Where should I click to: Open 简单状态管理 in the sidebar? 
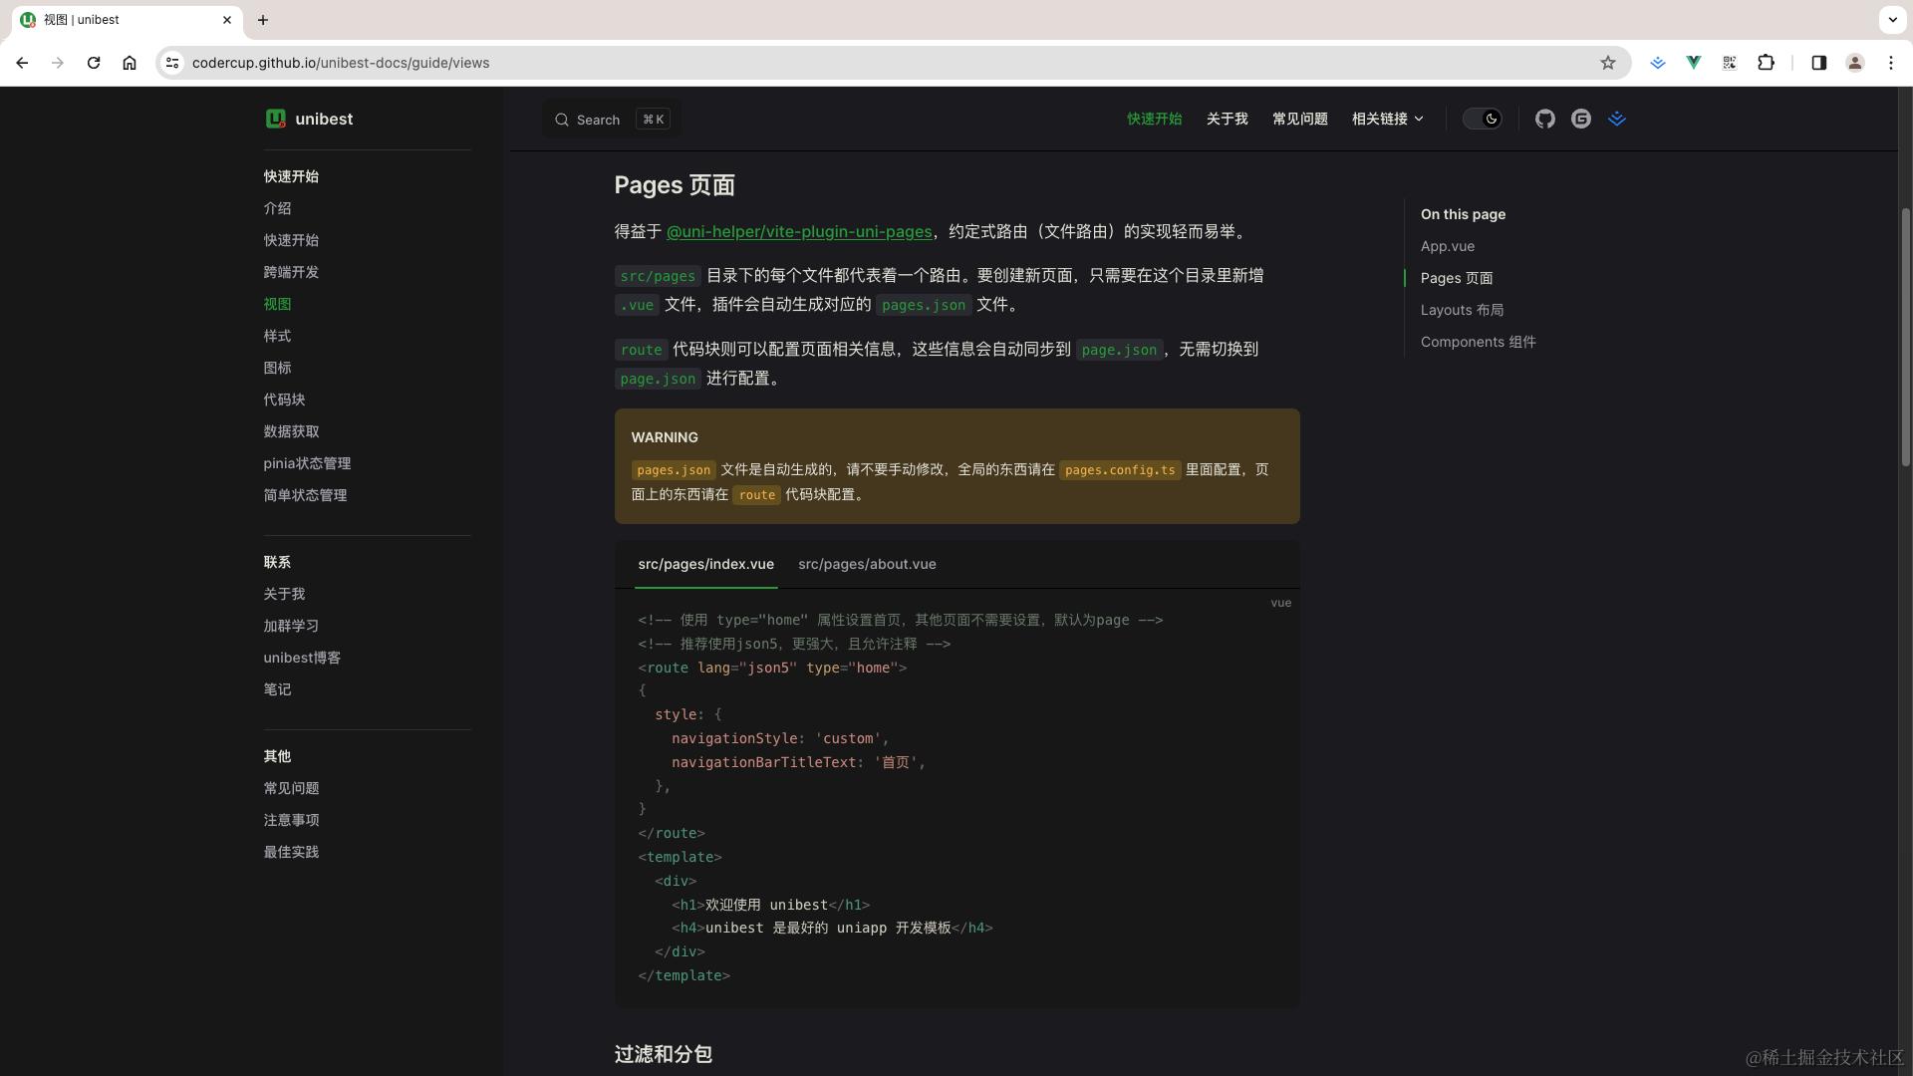tap(306, 496)
